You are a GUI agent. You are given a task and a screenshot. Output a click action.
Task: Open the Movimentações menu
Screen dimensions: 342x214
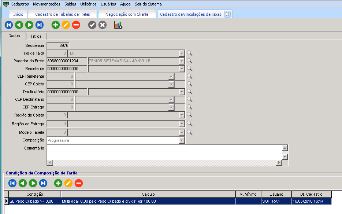[x=47, y=4]
